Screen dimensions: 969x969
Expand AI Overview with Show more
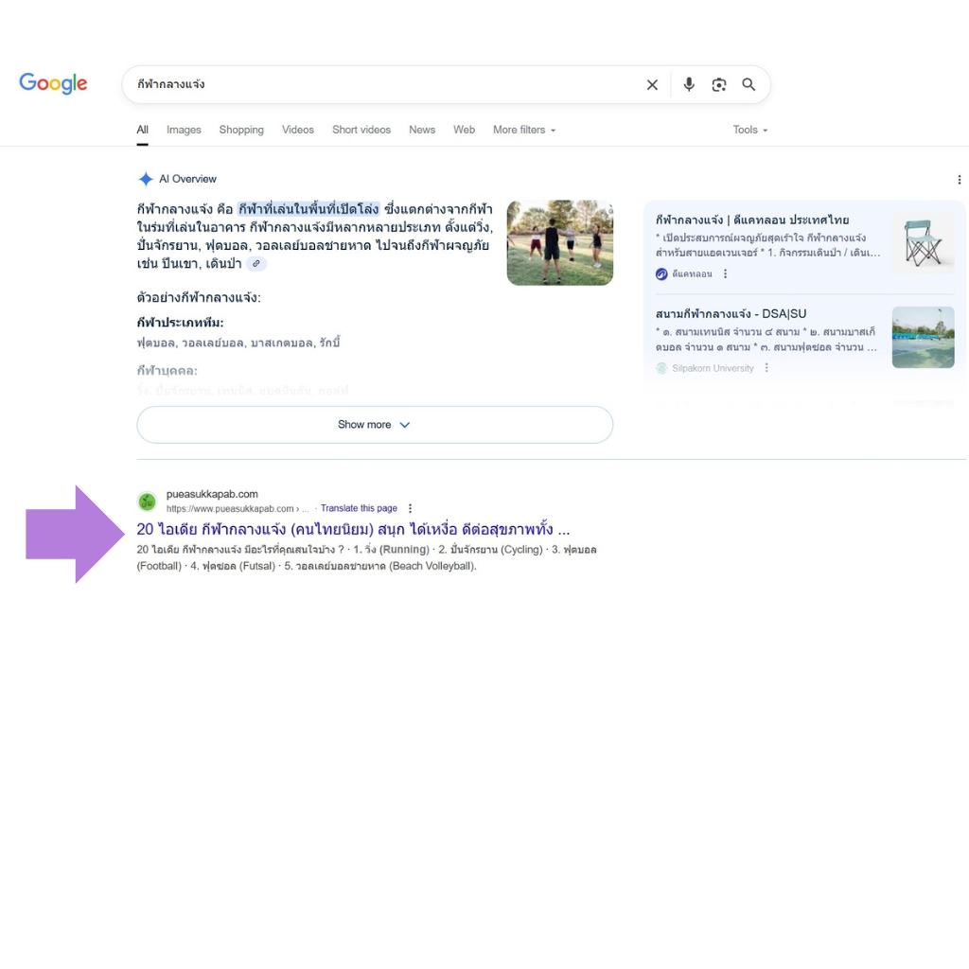pos(375,425)
